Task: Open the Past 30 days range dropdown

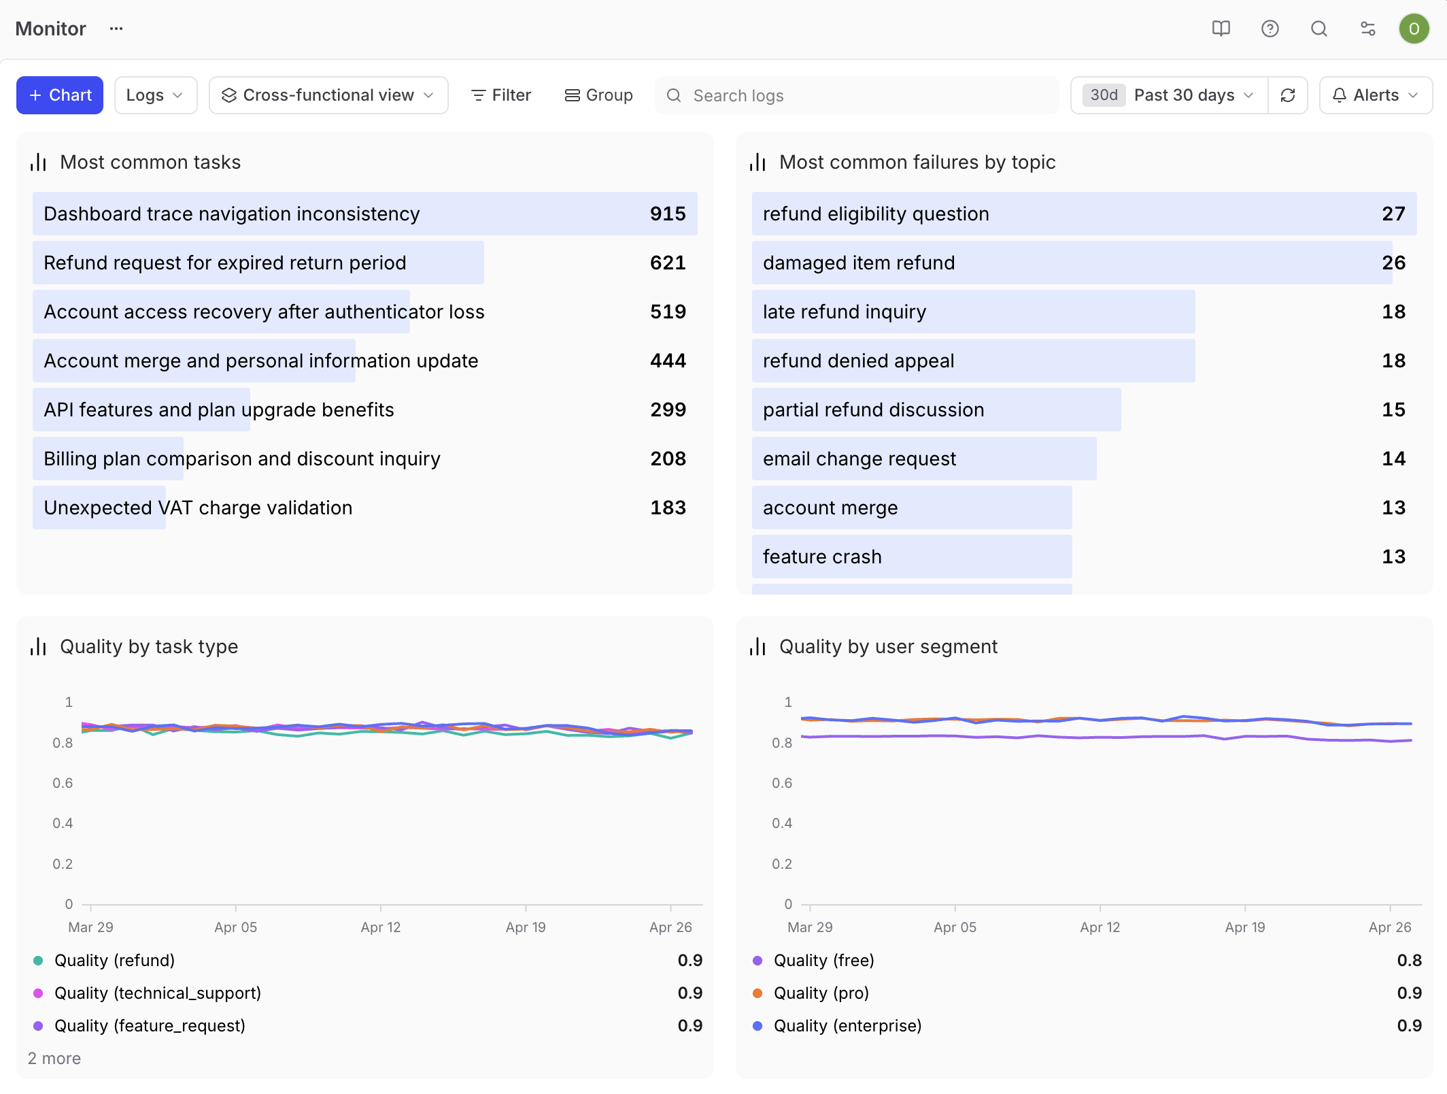Action: pyautogui.click(x=1168, y=95)
